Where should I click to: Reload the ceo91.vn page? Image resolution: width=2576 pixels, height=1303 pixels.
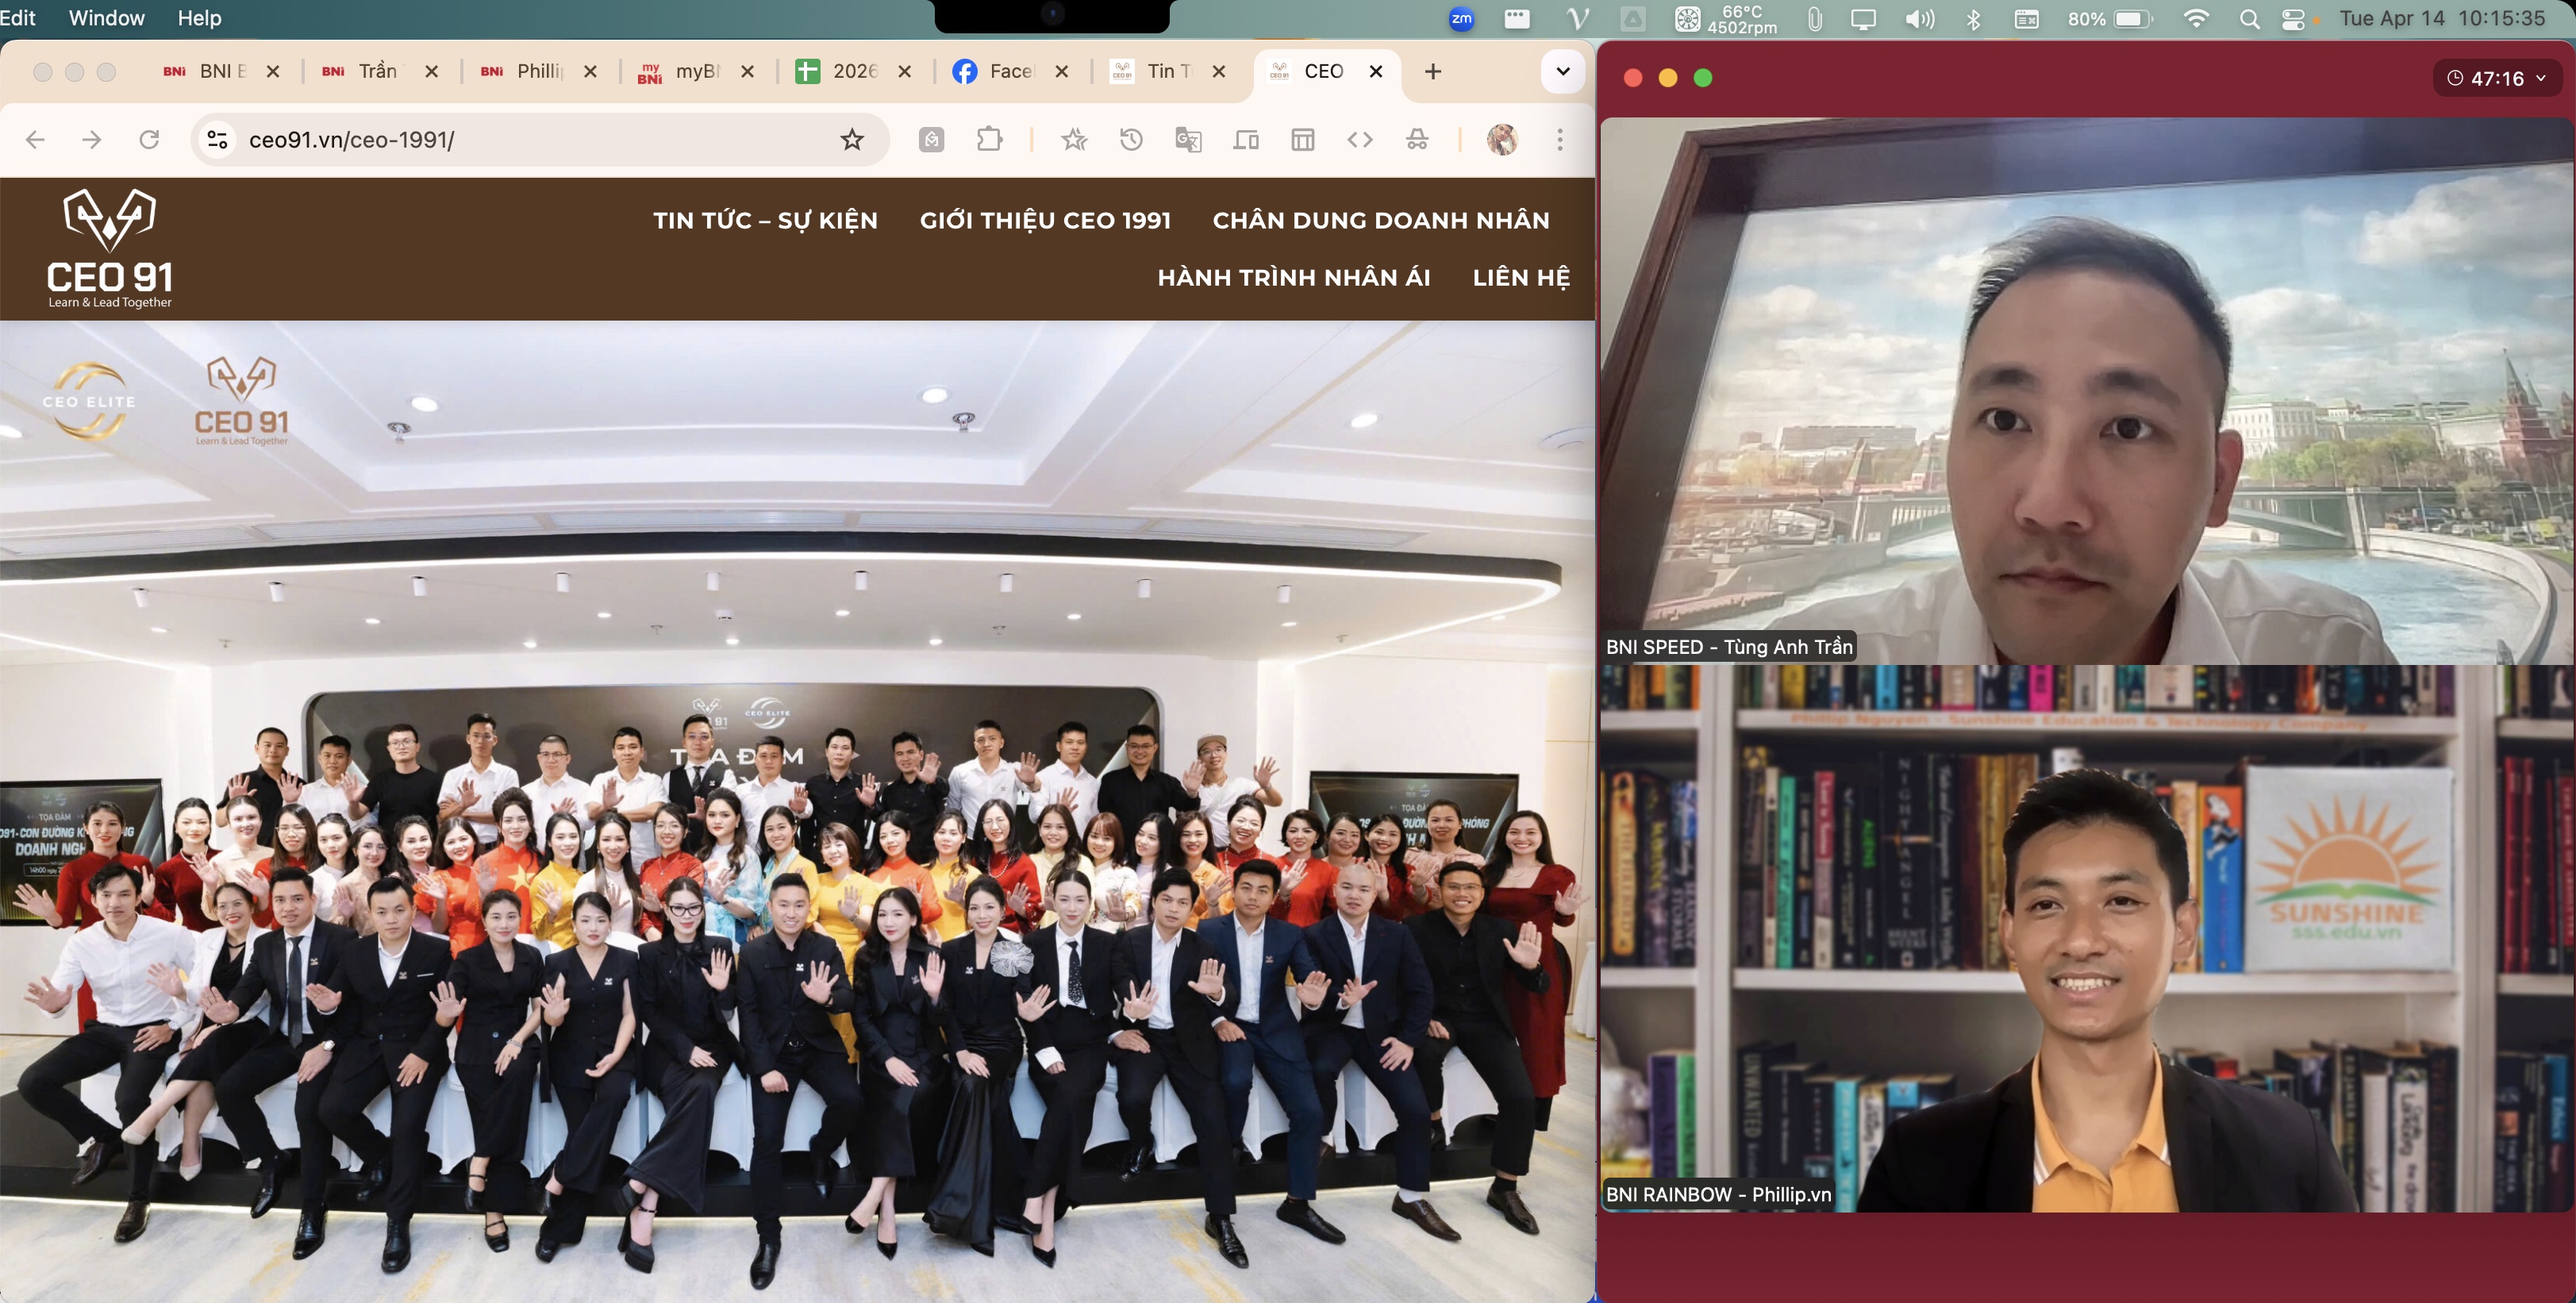point(149,140)
